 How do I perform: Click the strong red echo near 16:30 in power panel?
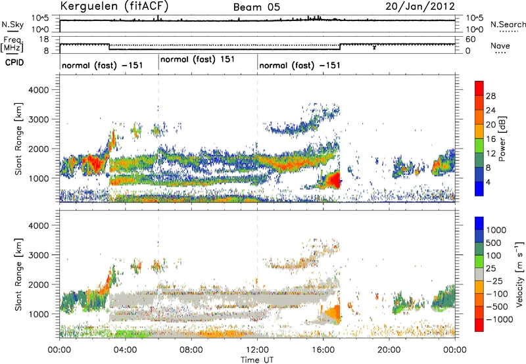click(x=334, y=181)
